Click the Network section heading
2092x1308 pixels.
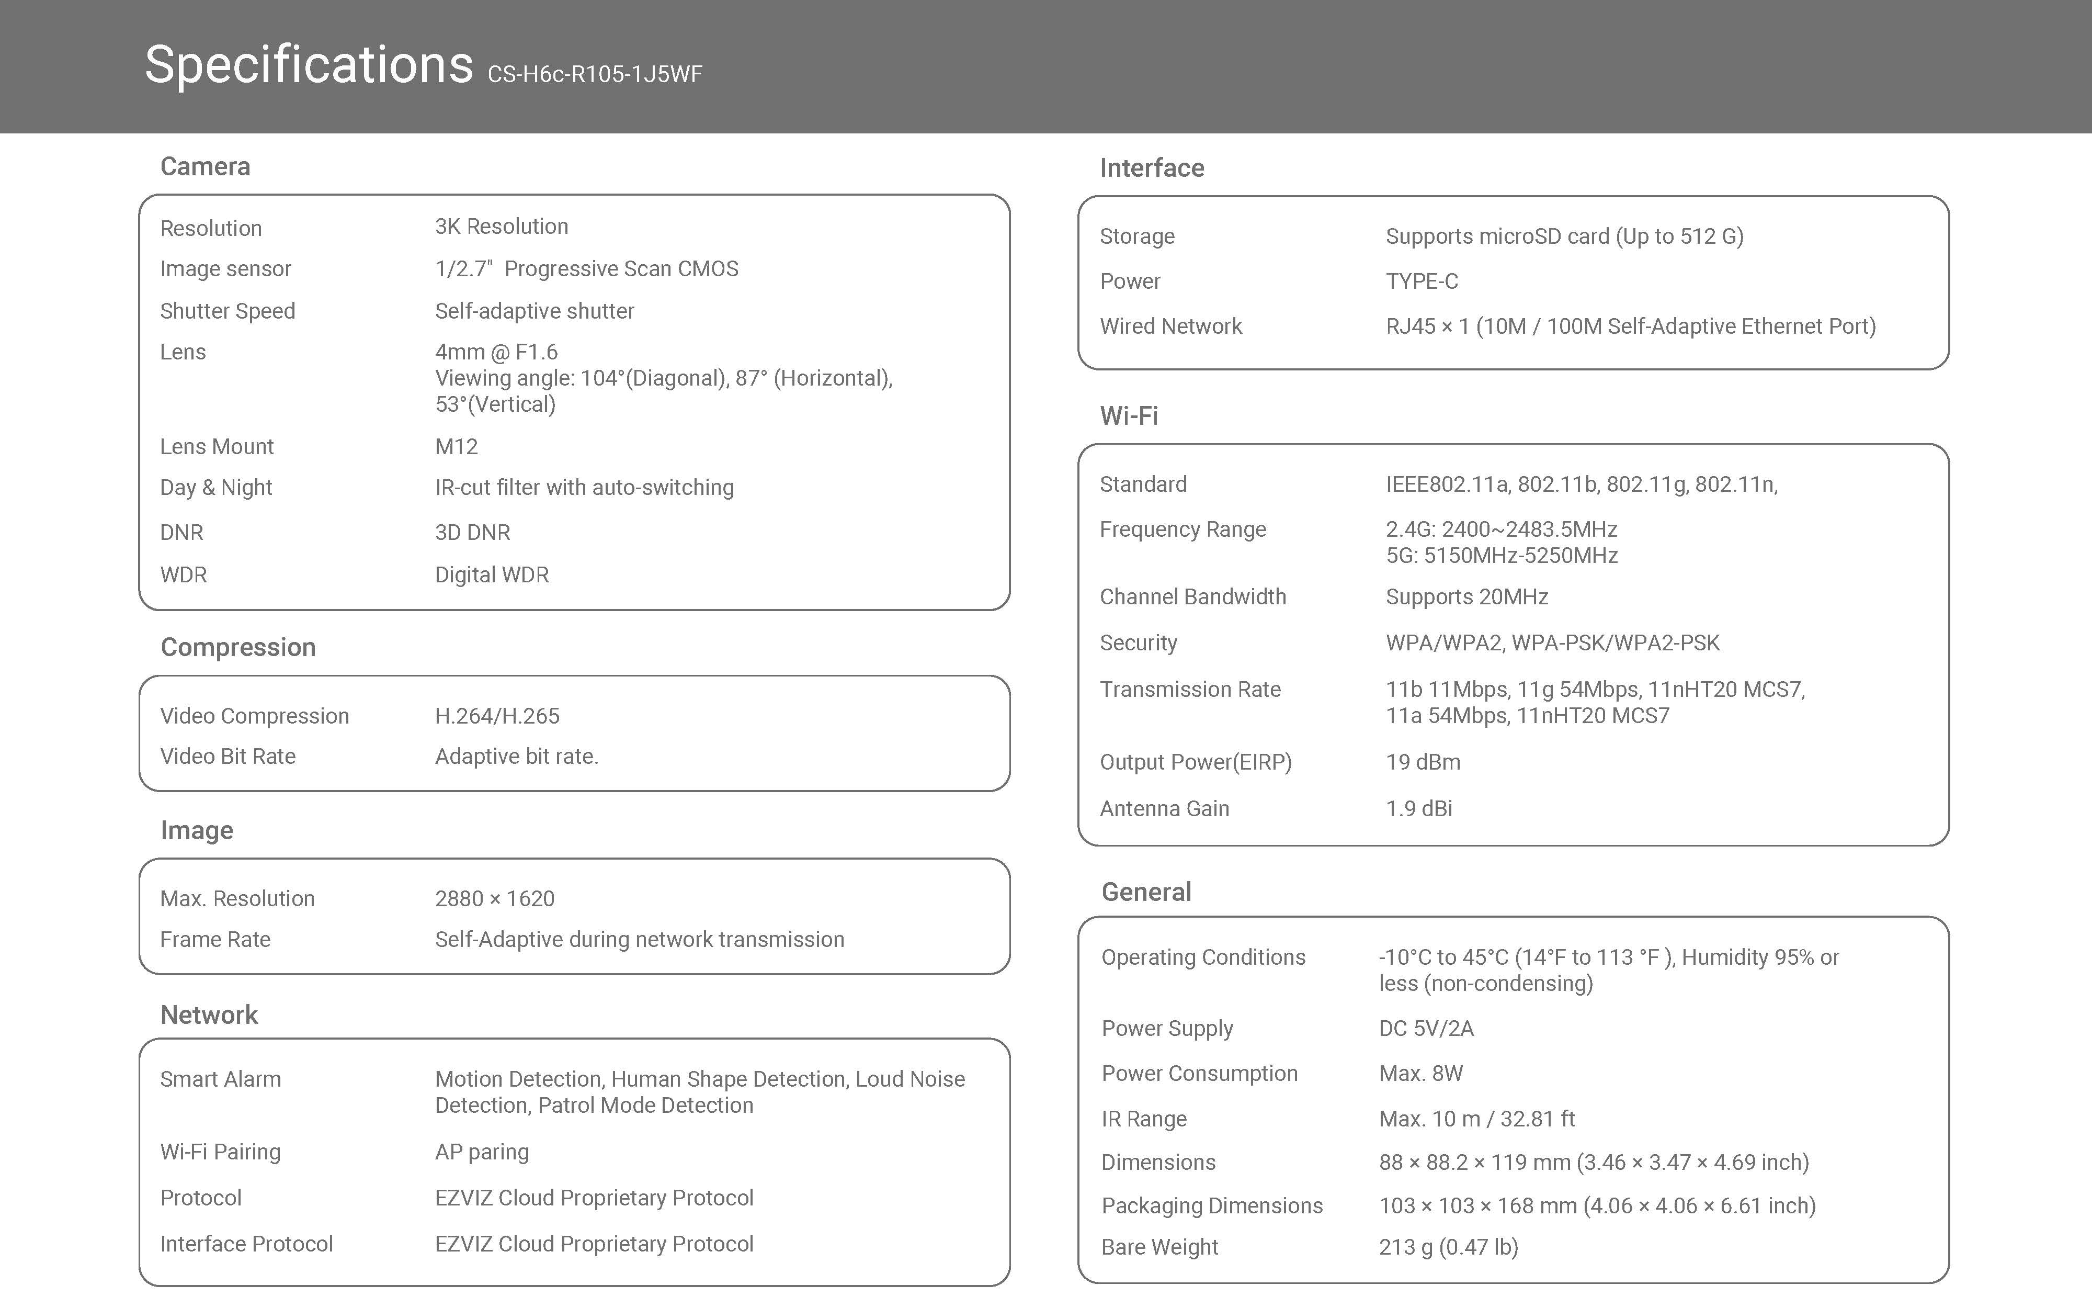pyautogui.click(x=208, y=1014)
